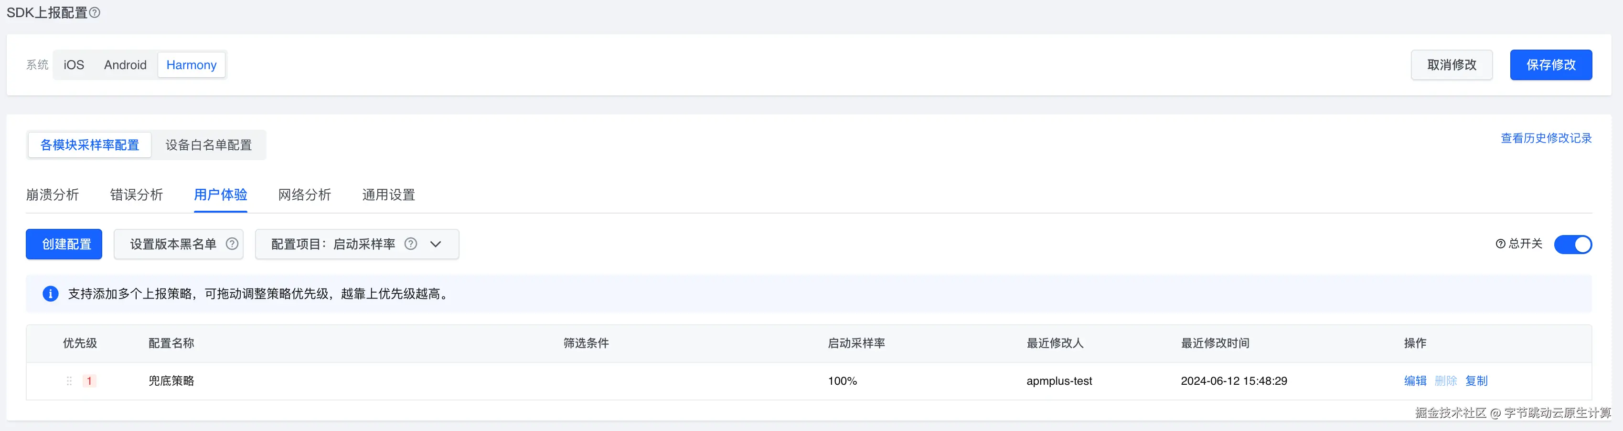Select the iOS system option
Viewport: 1623px width, 431px height.
pyautogui.click(x=74, y=65)
